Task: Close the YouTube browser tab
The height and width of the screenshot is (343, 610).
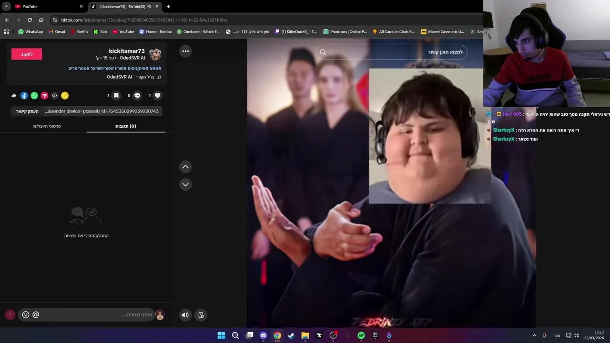Action: [81, 6]
